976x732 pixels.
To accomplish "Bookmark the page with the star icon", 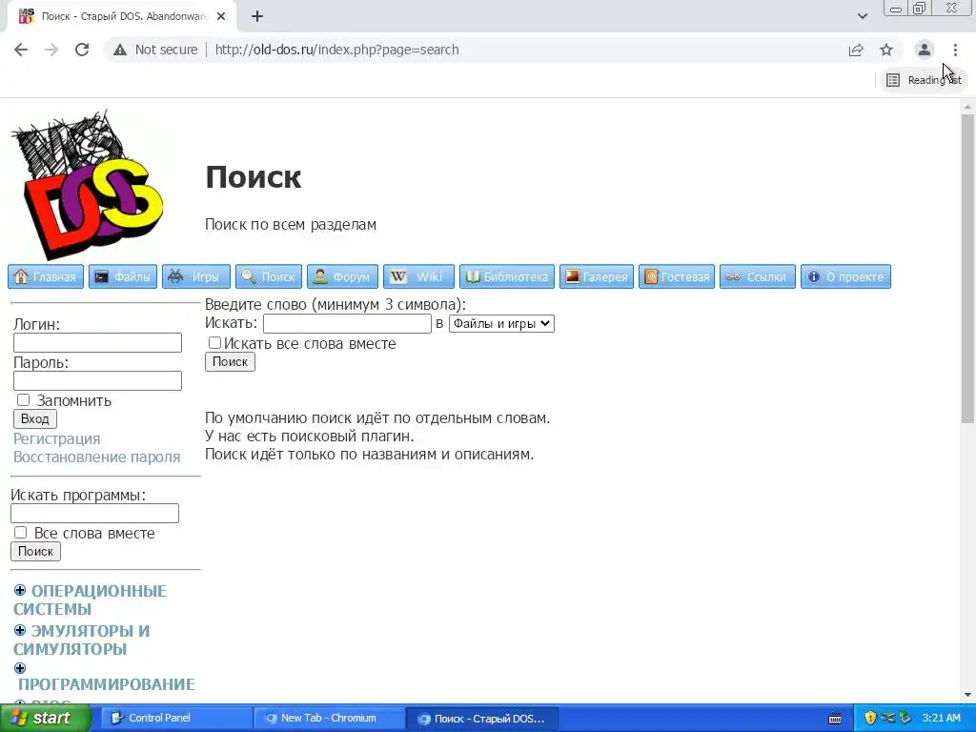I will tap(886, 50).
